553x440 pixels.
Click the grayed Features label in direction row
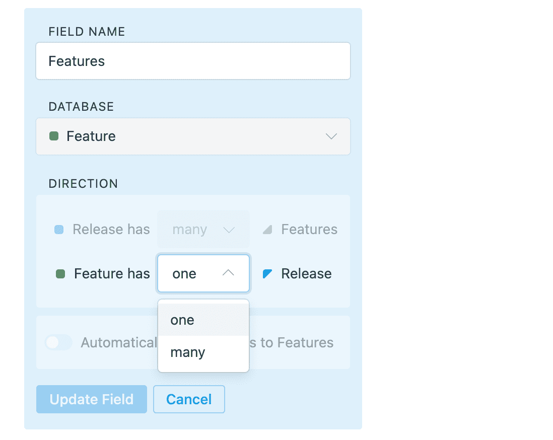309,230
